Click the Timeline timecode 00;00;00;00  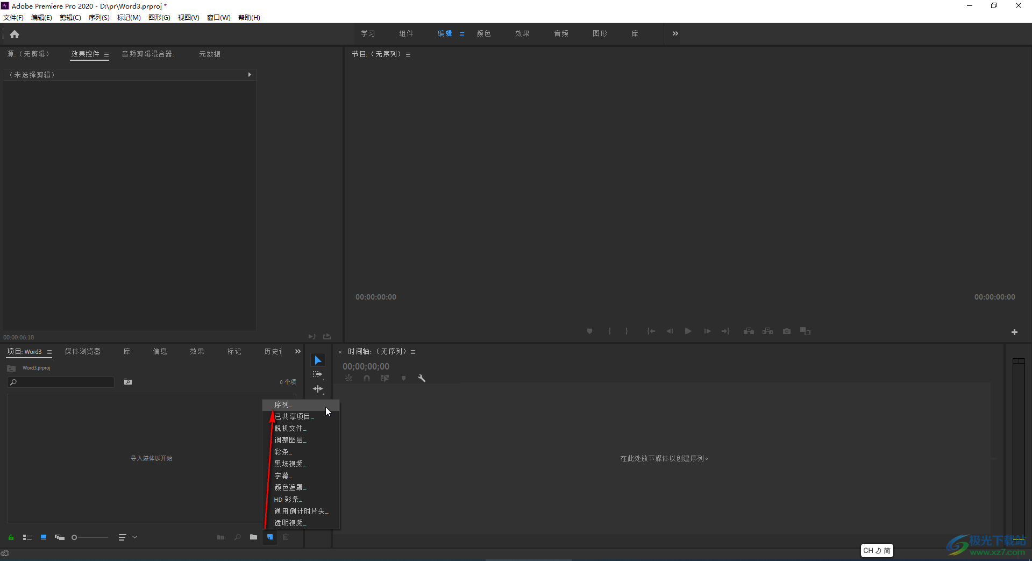tap(366, 367)
